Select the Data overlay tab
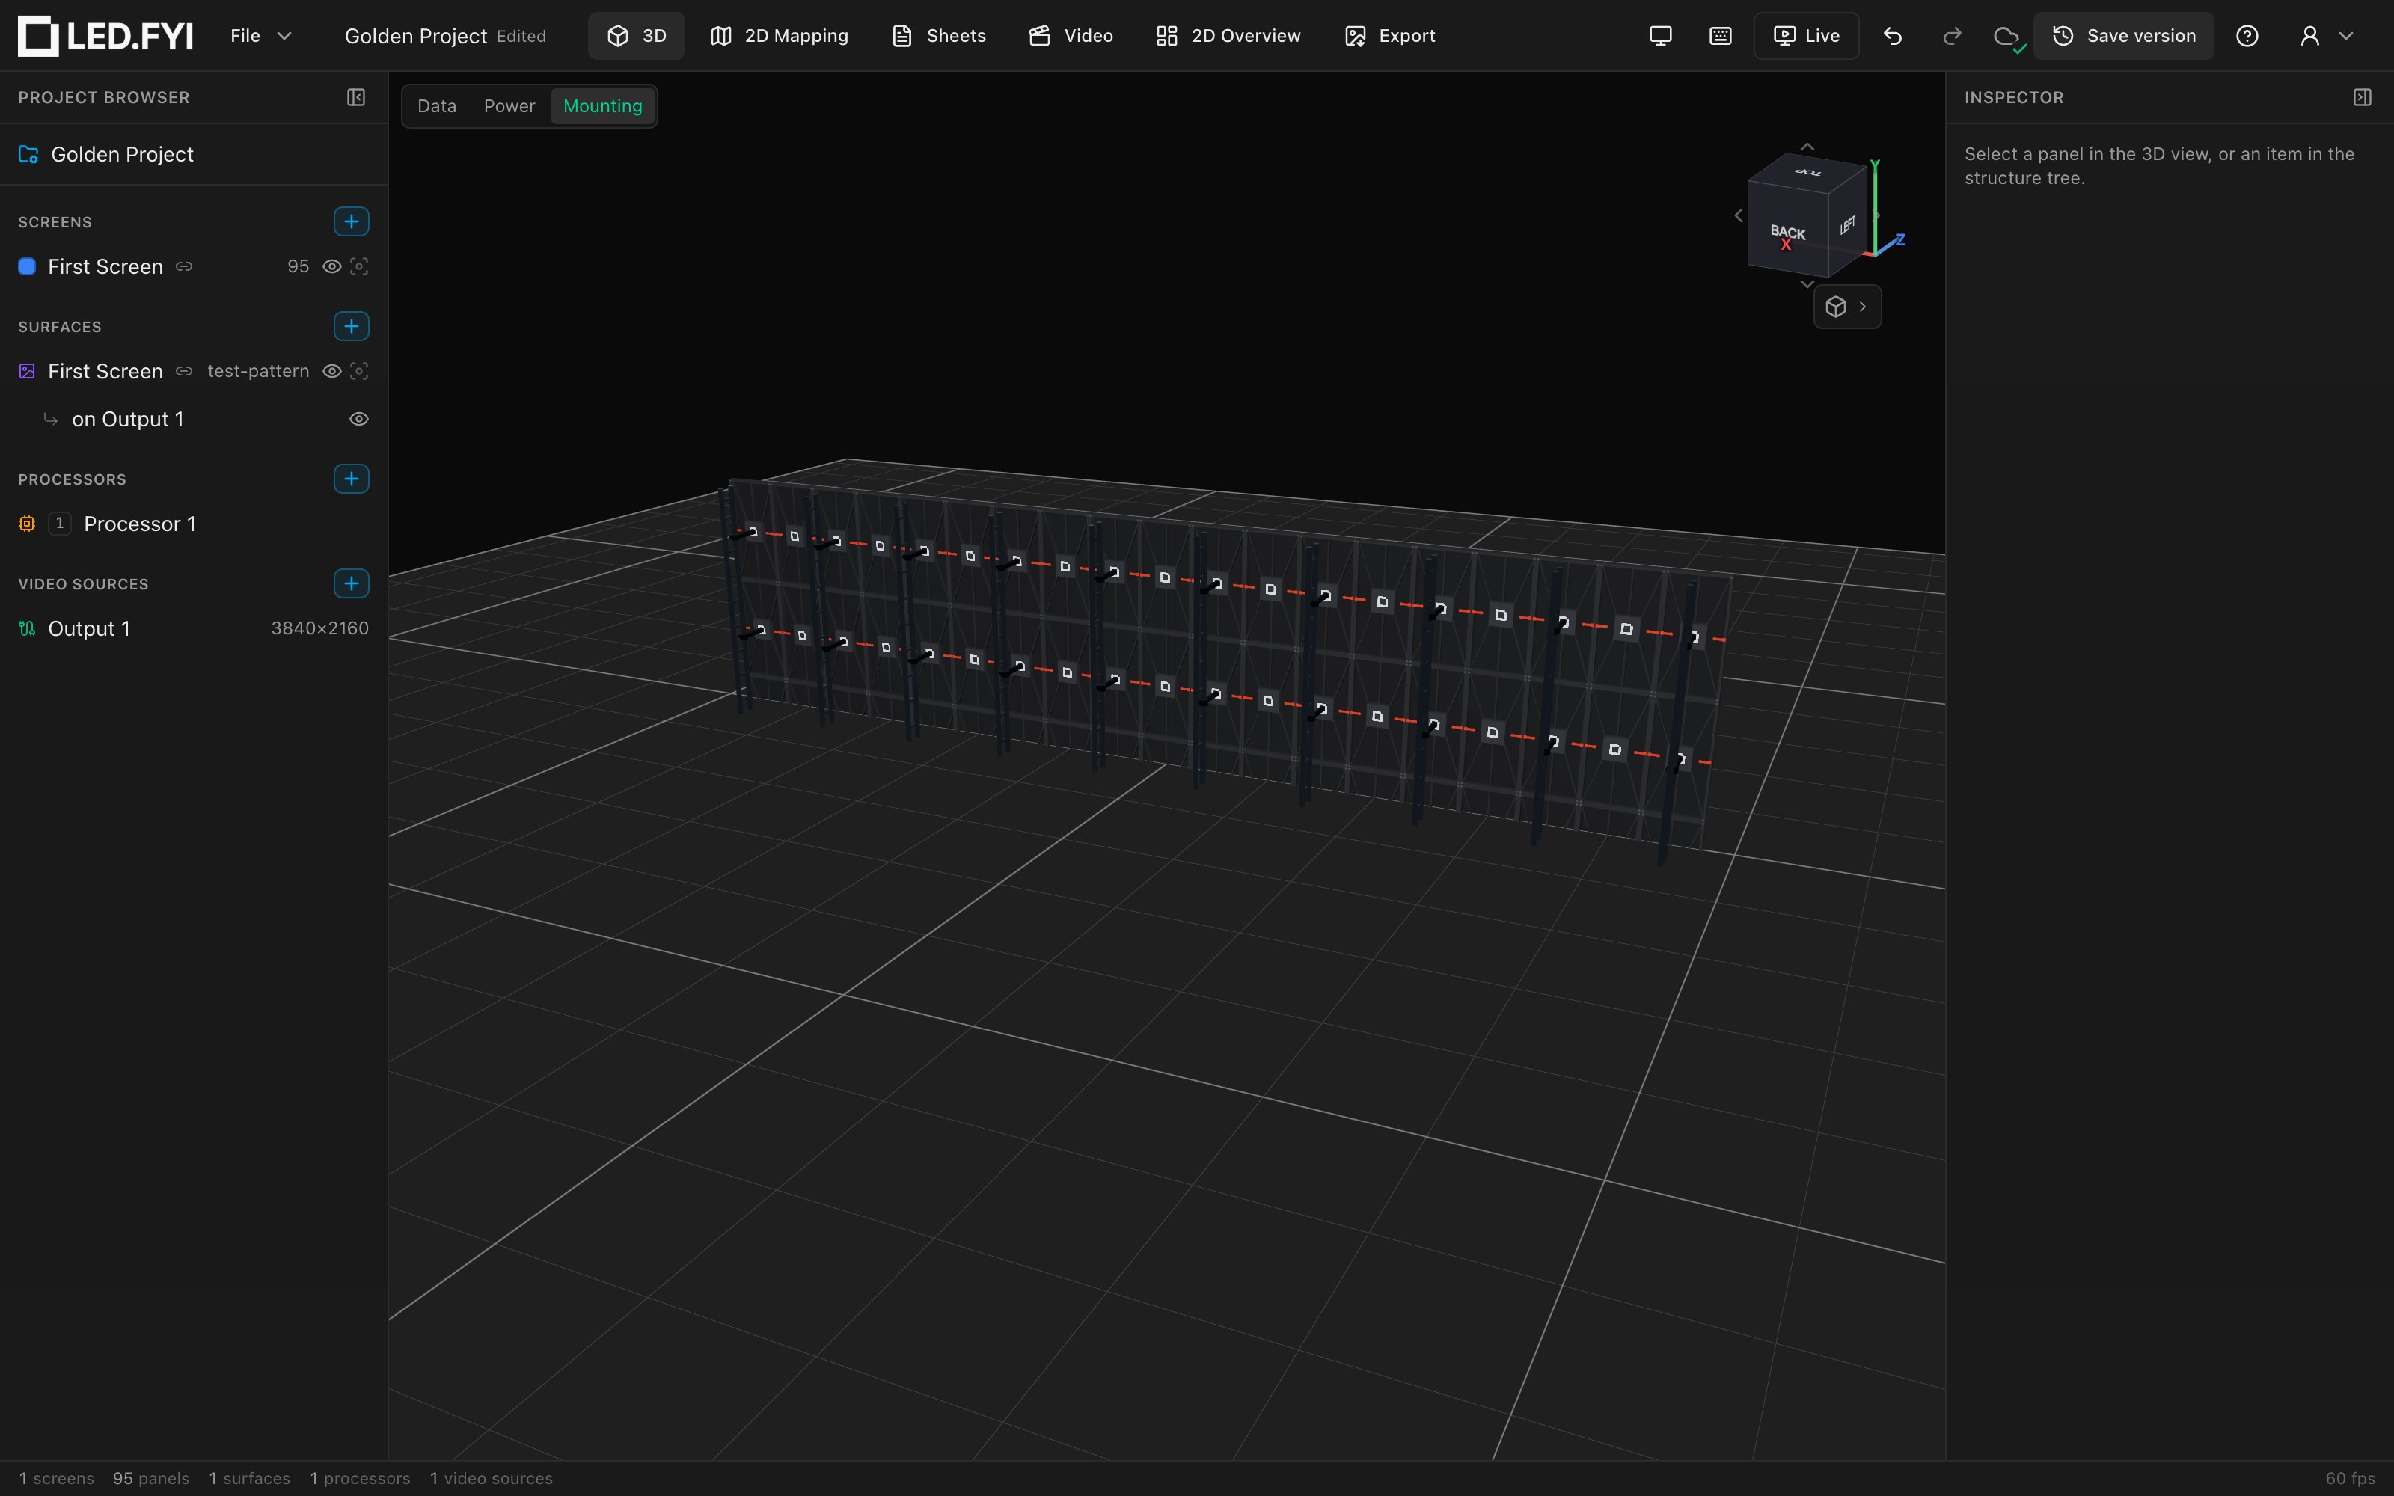 pos(437,106)
